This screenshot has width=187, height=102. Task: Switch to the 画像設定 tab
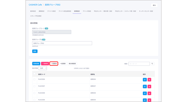42,11
